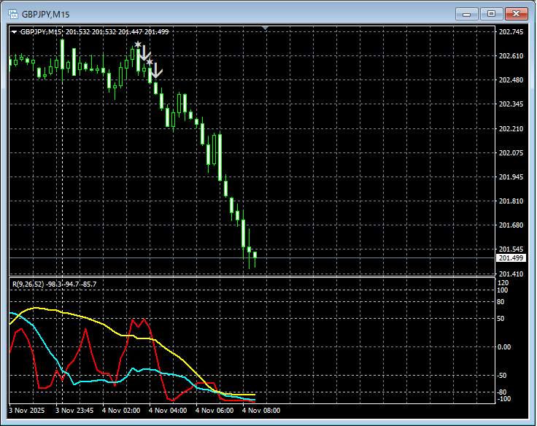
Task: Click the current price label 201.499
Action: click(x=510, y=258)
